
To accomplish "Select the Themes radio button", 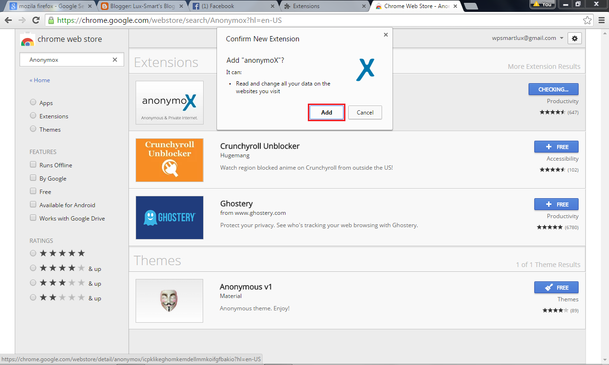I will tap(33, 129).
